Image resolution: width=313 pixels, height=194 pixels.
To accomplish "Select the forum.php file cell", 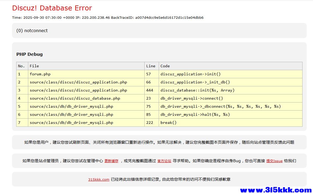I will pos(40,74).
